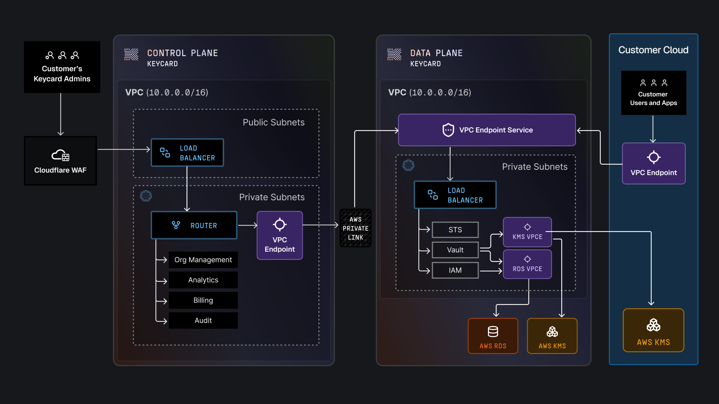
Task: Expand the Public Subnets dashed region
Action: [274, 122]
